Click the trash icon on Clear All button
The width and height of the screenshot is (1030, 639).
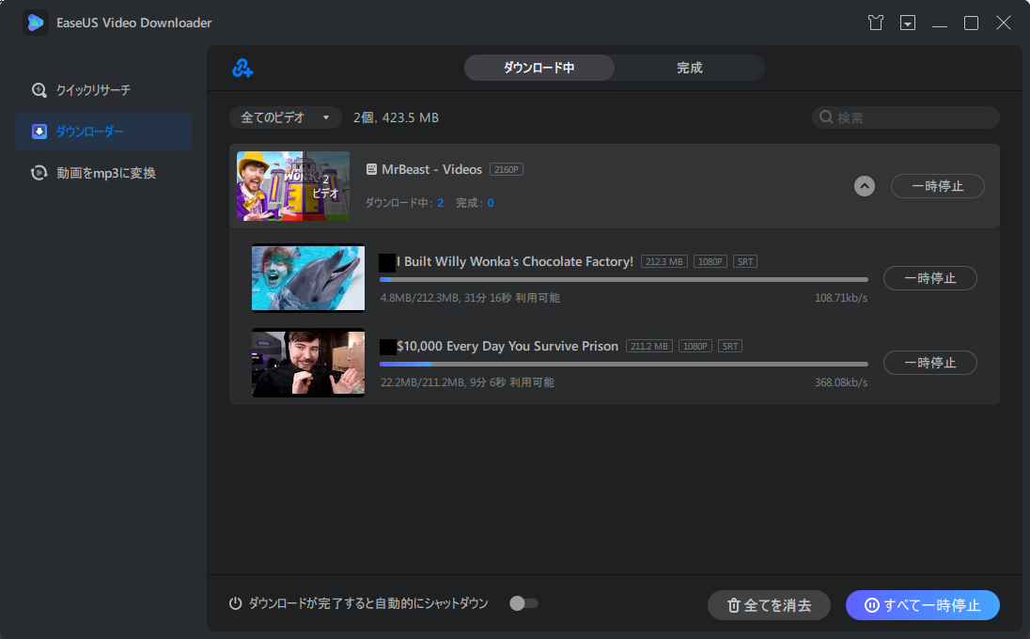click(734, 605)
